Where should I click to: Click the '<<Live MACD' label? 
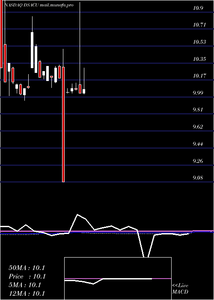pyautogui.click(x=180, y=289)
